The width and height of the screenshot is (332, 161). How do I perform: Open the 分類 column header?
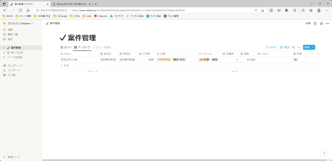tap(176, 54)
